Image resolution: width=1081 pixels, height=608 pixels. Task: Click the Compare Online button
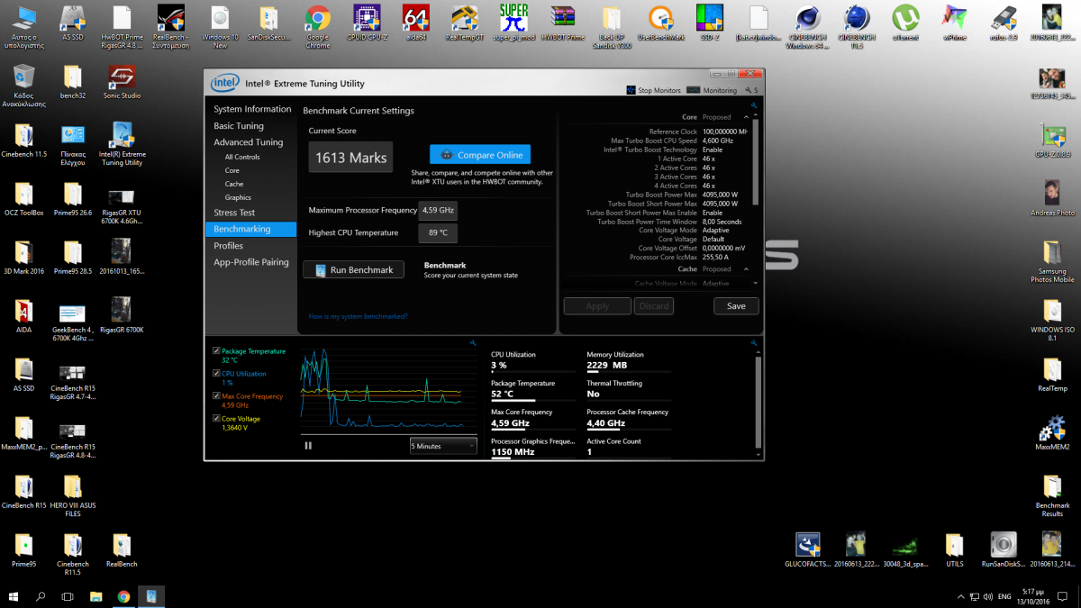[x=480, y=155]
